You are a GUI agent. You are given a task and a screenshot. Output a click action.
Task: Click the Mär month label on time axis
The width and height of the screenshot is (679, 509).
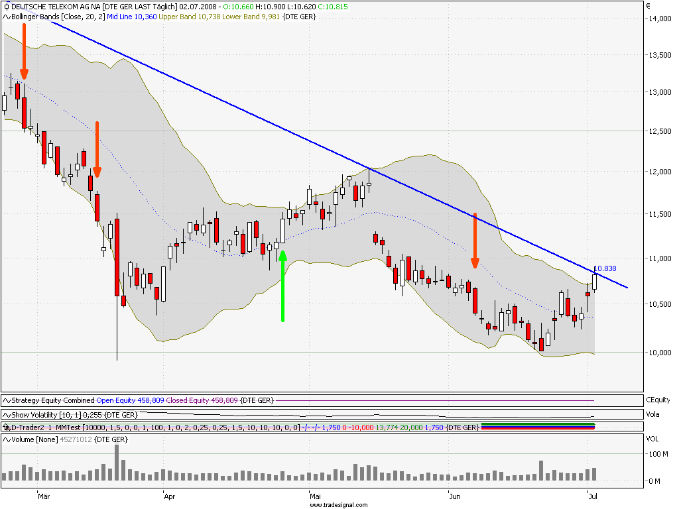tap(44, 496)
